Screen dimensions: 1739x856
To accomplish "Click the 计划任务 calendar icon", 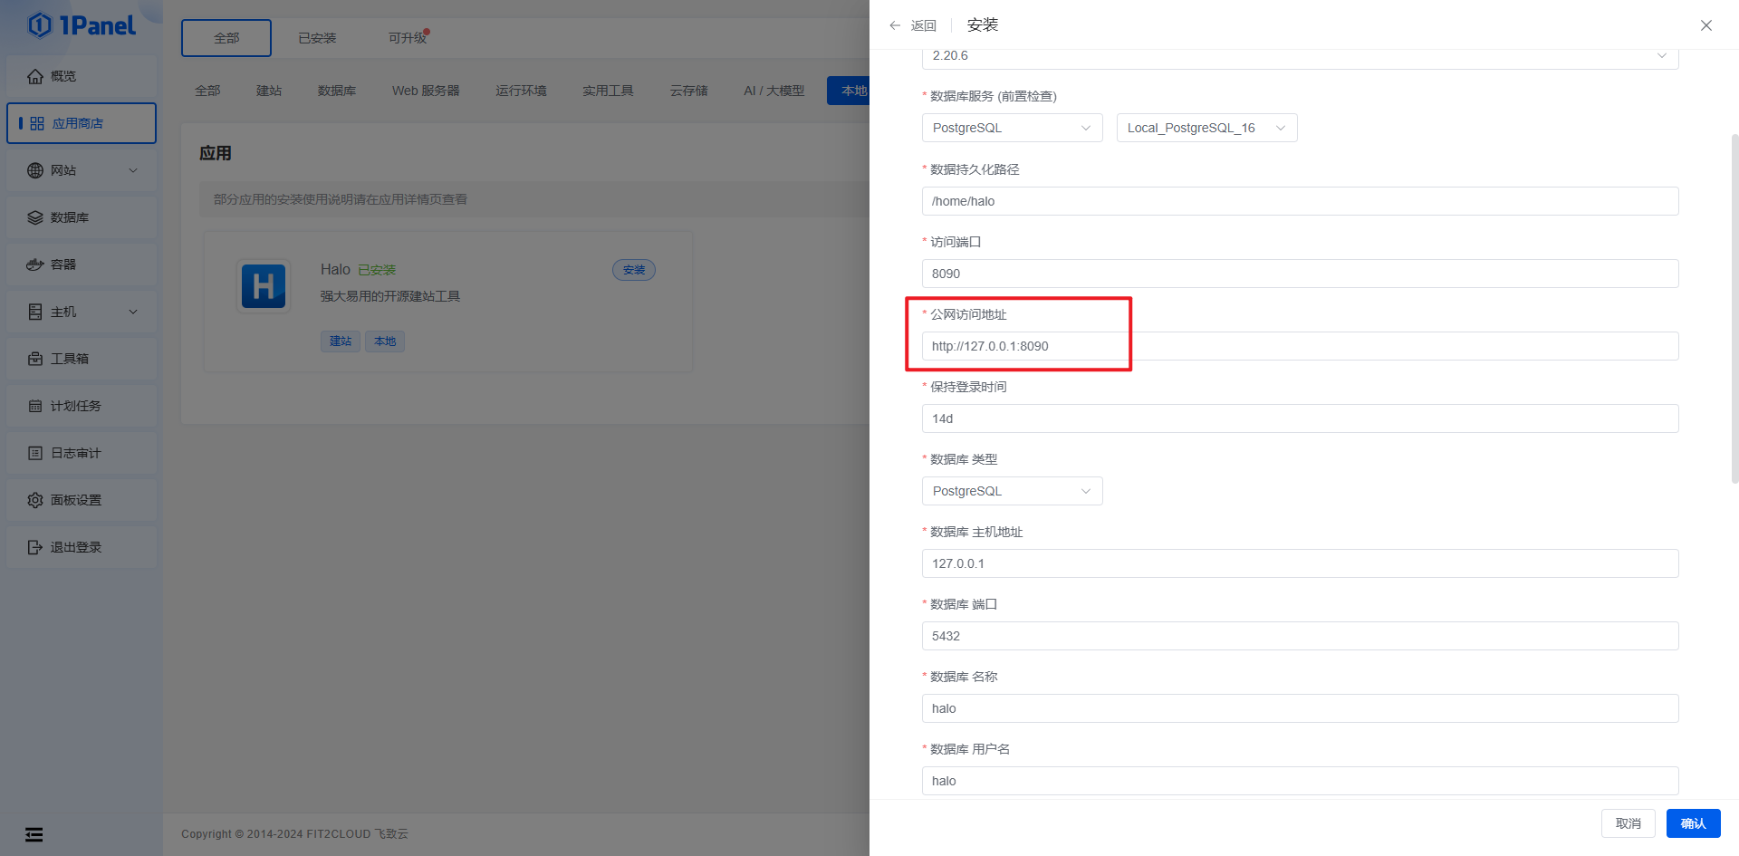I will point(35,406).
